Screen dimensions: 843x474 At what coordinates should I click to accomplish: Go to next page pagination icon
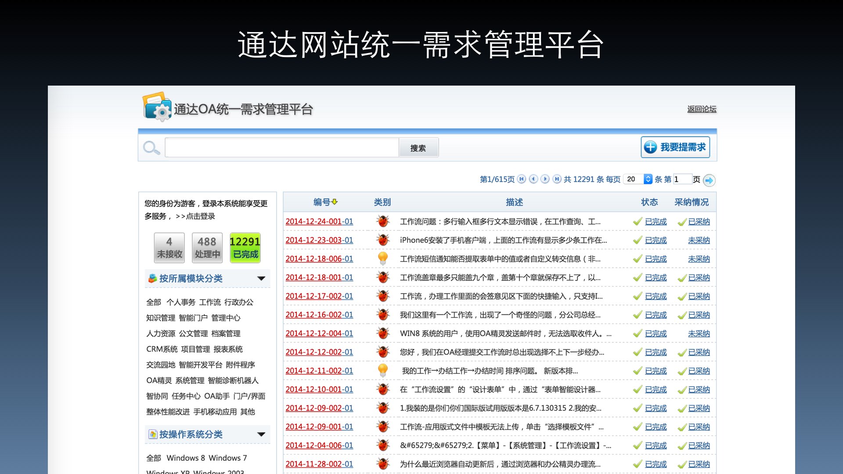(x=545, y=179)
